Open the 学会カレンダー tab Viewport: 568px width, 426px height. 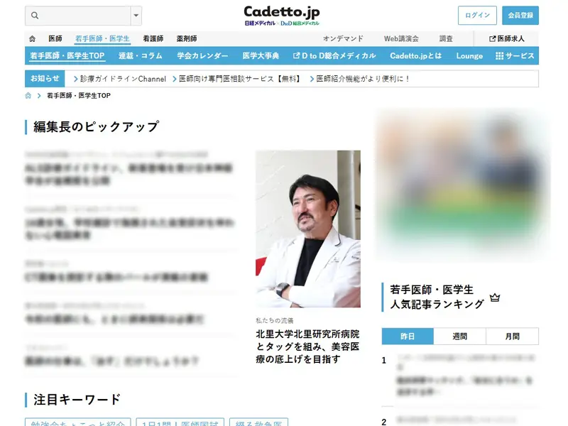tap(202, 56)
